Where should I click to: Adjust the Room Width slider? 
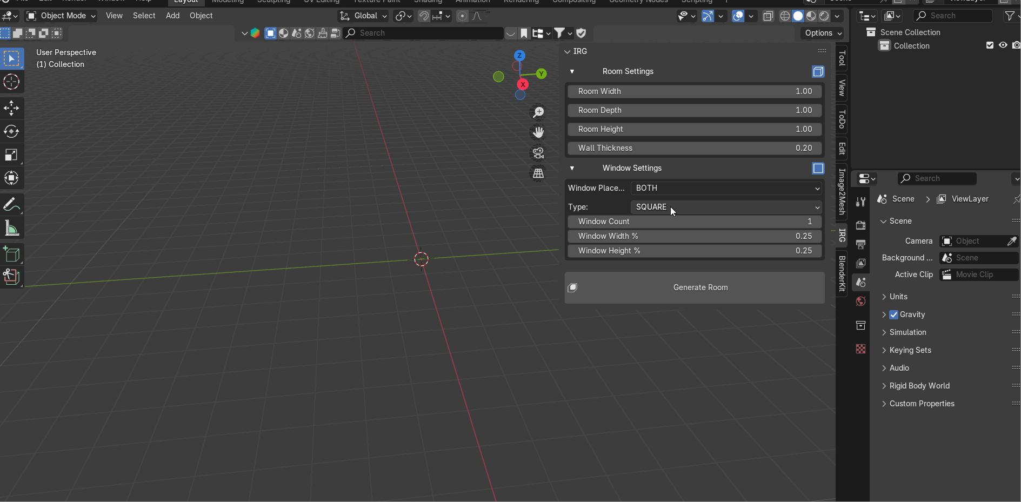[x=695, y=91]
